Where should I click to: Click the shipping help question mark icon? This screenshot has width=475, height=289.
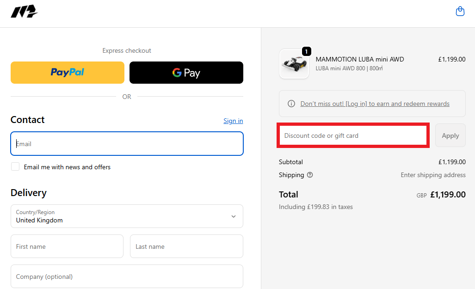(310, 175)
